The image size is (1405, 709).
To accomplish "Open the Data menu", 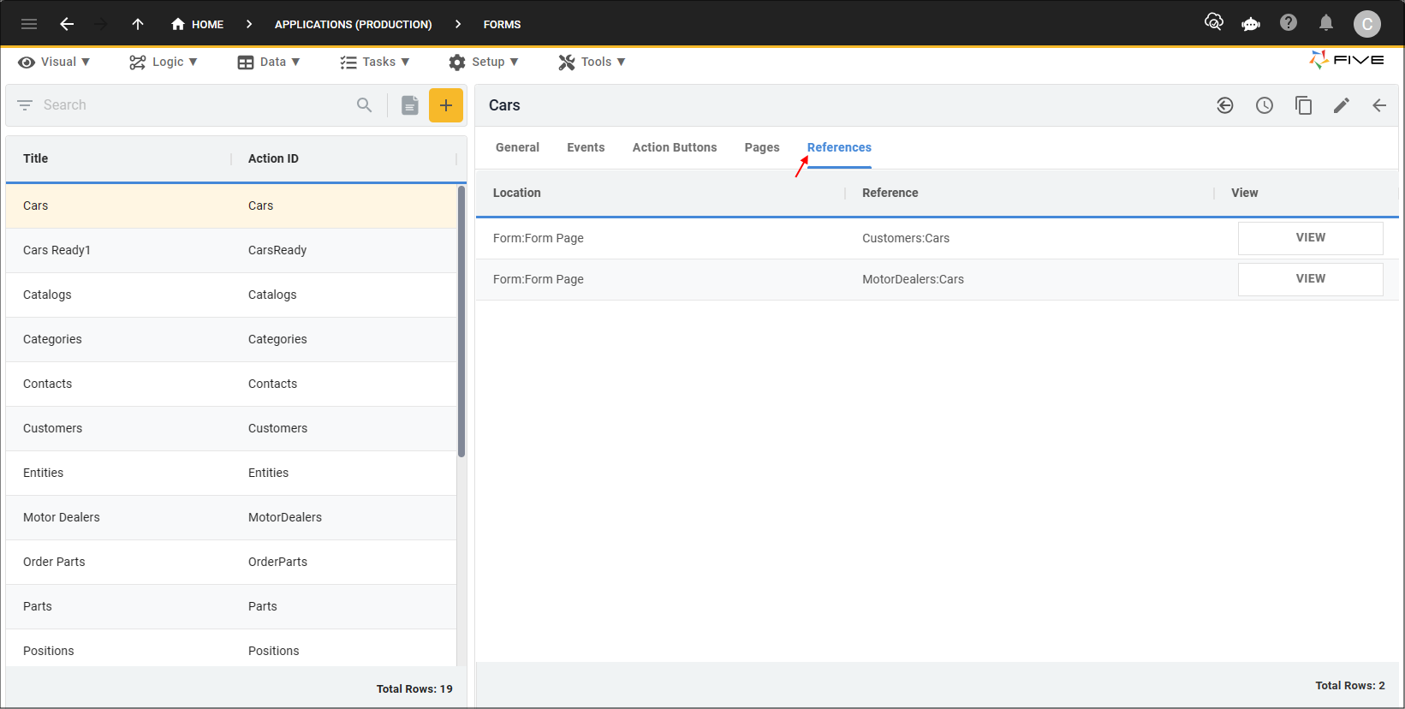I will [269, 62].
